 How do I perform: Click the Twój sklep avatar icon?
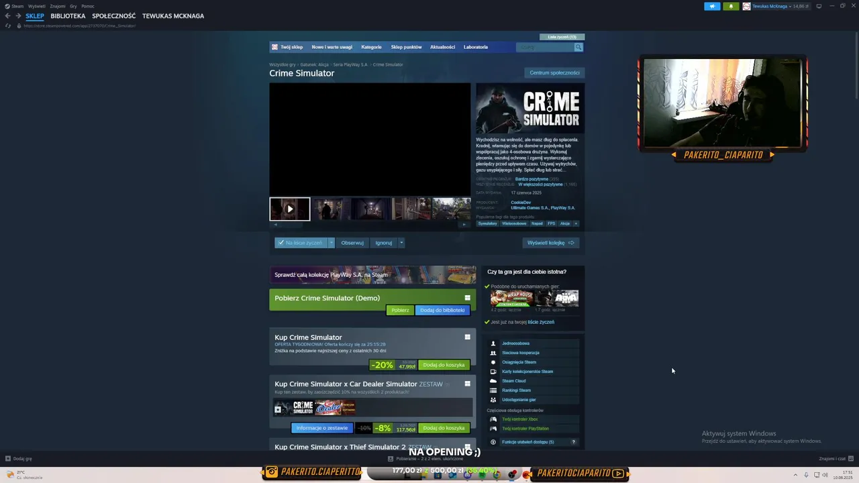pos(274,47)
